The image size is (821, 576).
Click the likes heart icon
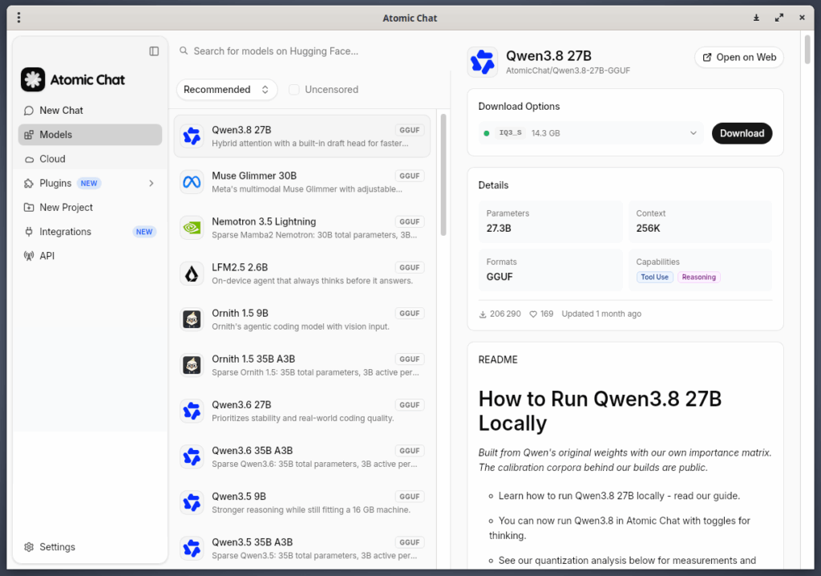click(x=533, y=314)
